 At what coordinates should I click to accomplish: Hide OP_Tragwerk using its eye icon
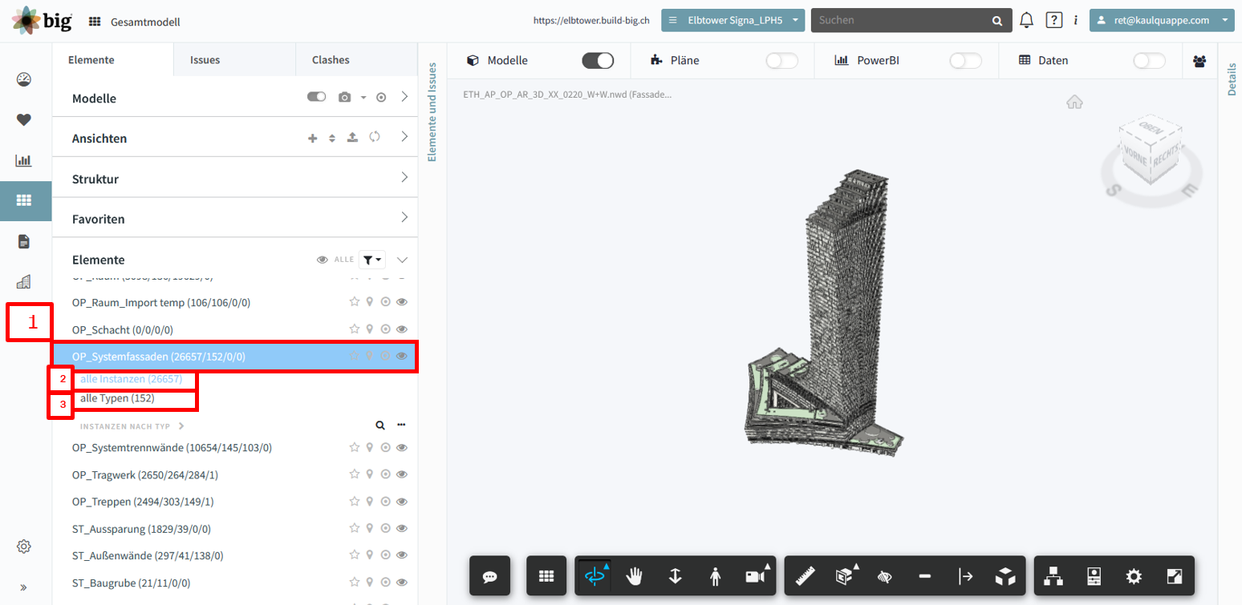(403, 475)
